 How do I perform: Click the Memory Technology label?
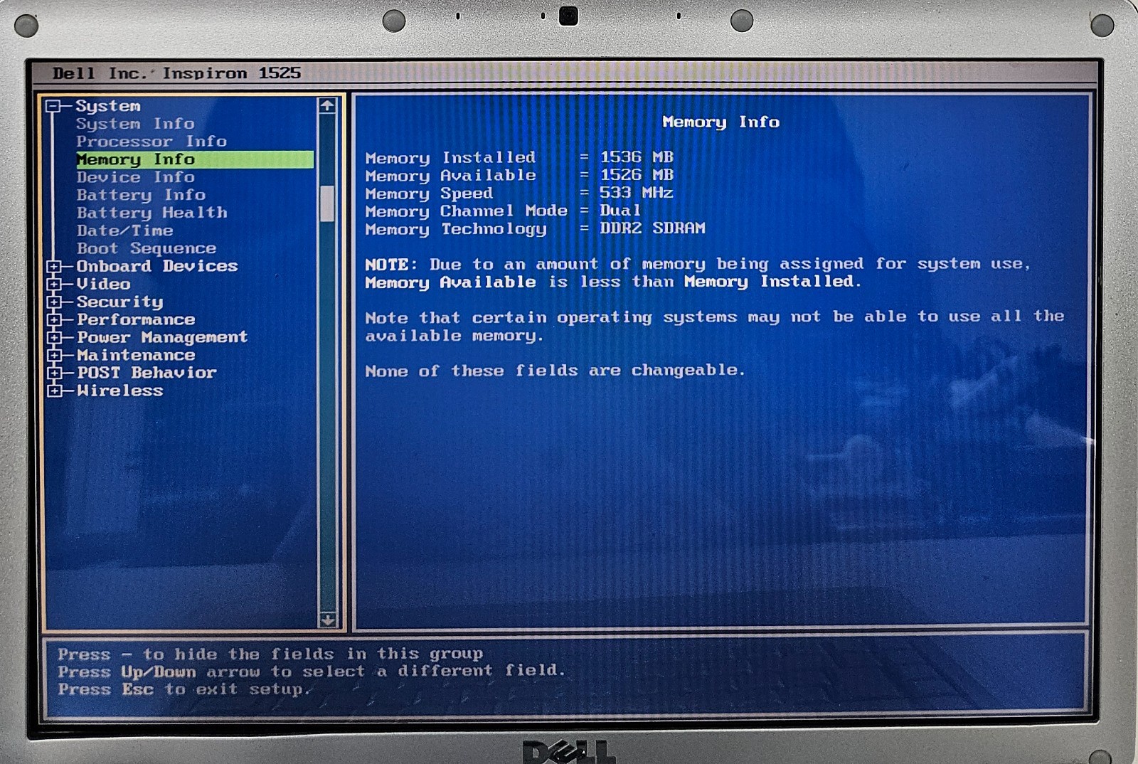[456, 229]
